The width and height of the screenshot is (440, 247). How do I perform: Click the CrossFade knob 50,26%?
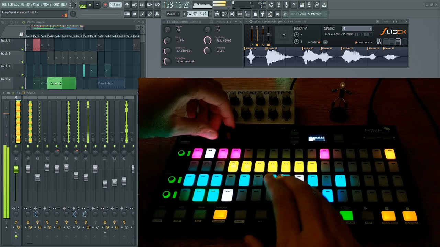tap(207, 51)
